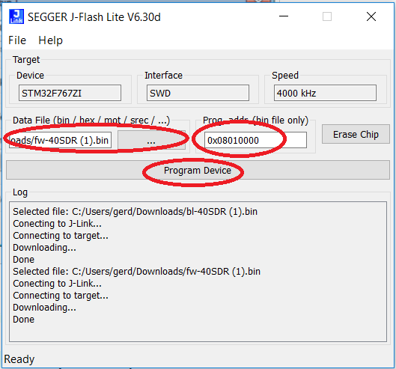
Task: Click the Speed field showing 4000 kHz
Action: tap(325, 94)
